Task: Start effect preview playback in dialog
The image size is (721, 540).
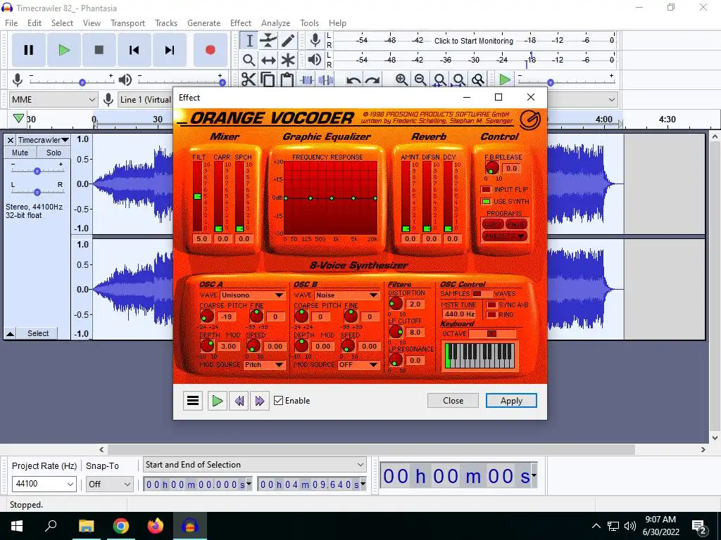Action: [x=217, y=401]
